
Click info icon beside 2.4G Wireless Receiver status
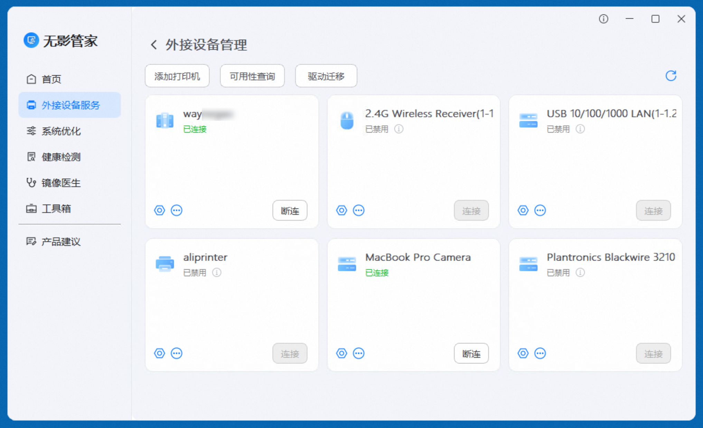[x=399, y=129]
